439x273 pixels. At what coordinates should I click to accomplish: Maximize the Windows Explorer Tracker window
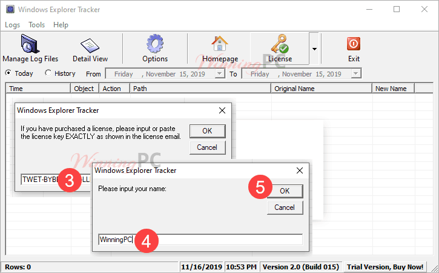(x=397, y=9)
